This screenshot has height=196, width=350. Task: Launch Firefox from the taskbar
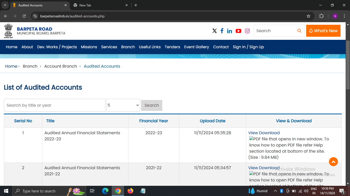click(x=130, y=191)
